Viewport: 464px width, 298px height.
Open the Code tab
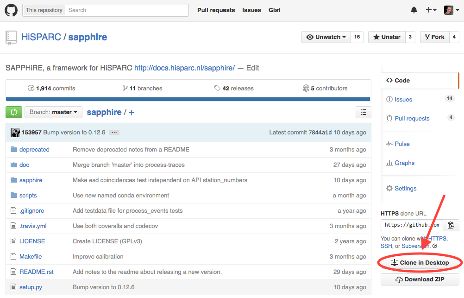point(420,81)
